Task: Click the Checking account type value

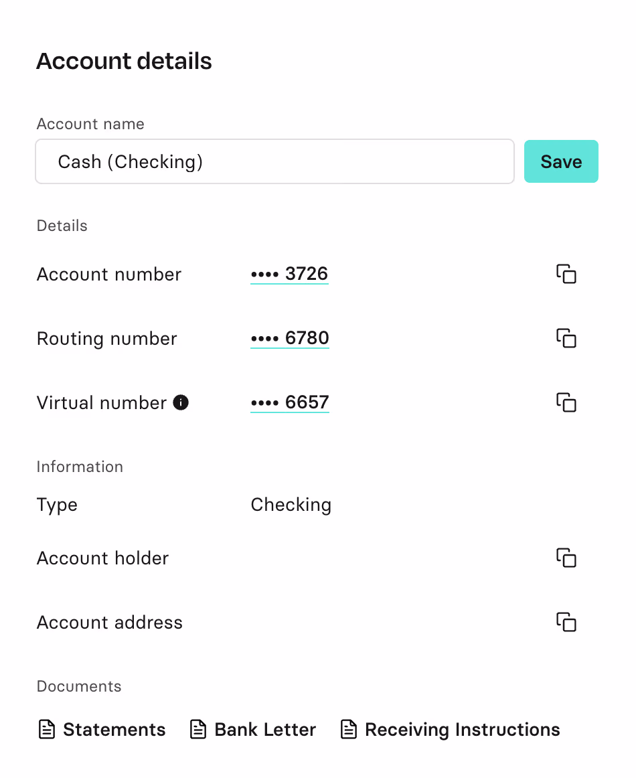Action: click(x=291, y=504)
